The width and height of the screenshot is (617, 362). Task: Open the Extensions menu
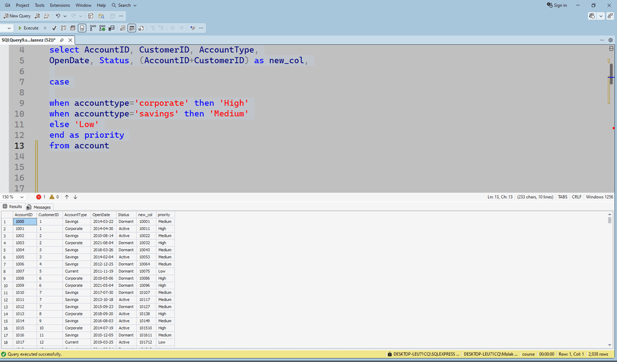60,5
